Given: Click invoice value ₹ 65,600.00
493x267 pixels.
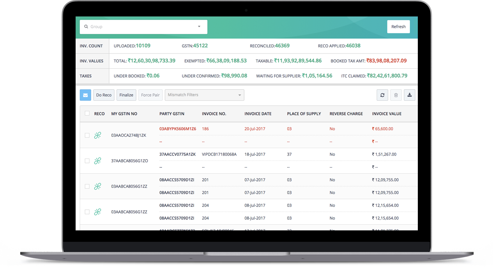Looking at the screenshot, I should tap(382, 129).
